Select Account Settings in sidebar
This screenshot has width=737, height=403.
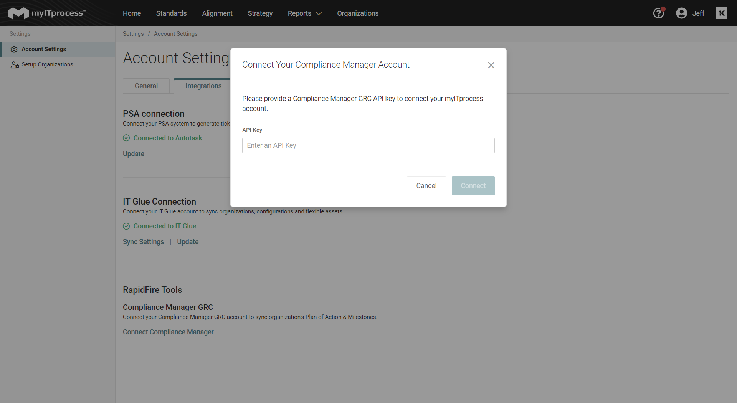(58, 49)
